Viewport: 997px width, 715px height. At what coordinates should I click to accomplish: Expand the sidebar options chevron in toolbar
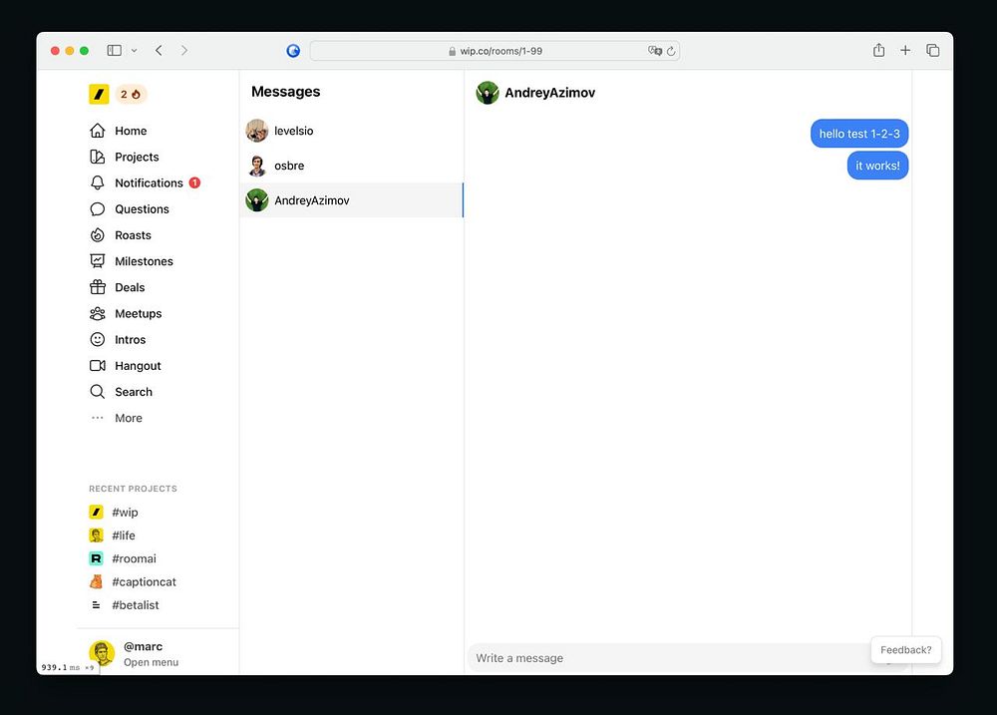click(135, 50)
